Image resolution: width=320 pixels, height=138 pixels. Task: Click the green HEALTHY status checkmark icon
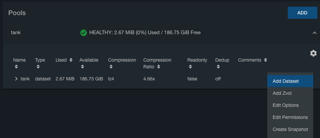pyautogui.click(x=84, y=33)
